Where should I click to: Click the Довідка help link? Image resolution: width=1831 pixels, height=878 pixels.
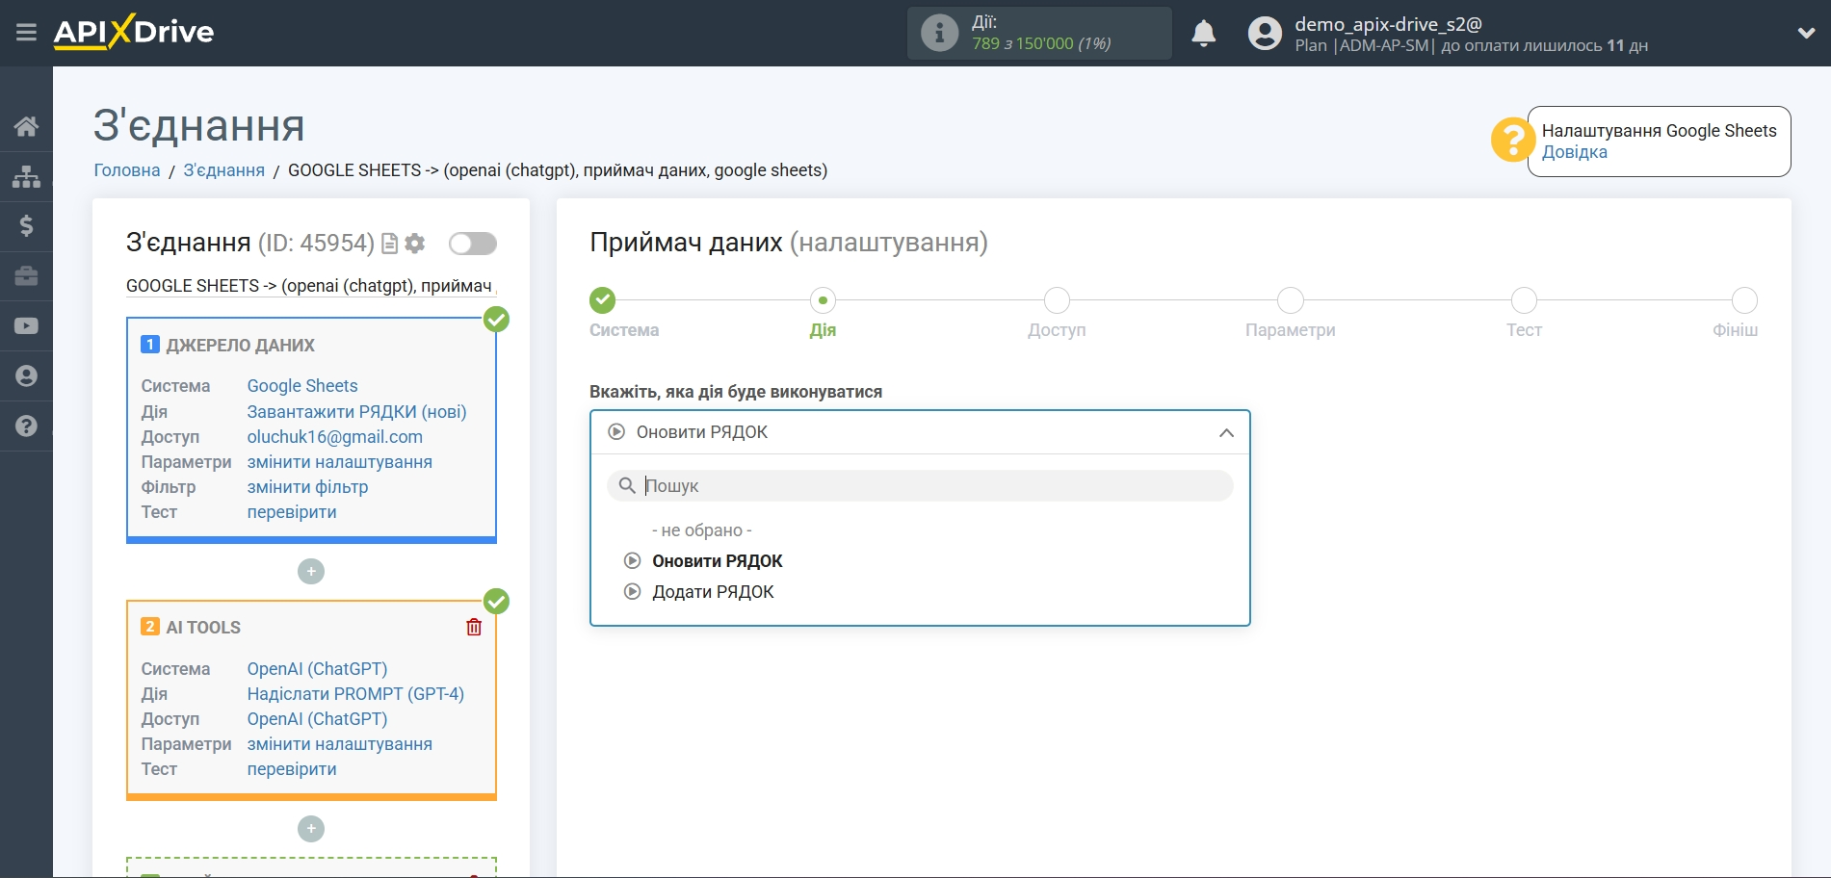click(1575, 152)
